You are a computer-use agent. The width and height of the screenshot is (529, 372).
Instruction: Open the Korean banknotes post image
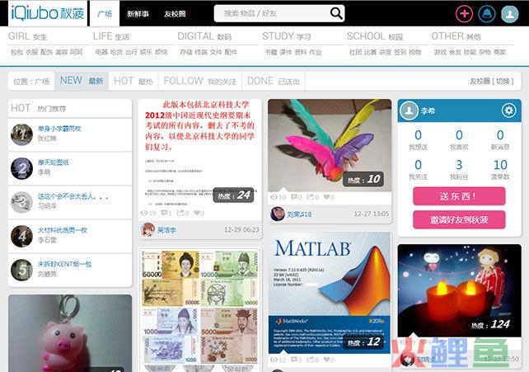(x=199, y=309)
